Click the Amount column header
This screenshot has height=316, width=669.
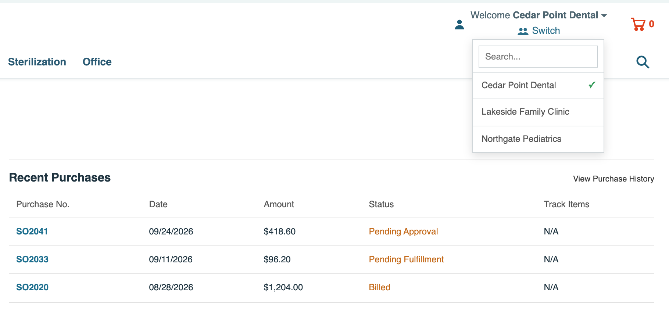pos(279,204)
